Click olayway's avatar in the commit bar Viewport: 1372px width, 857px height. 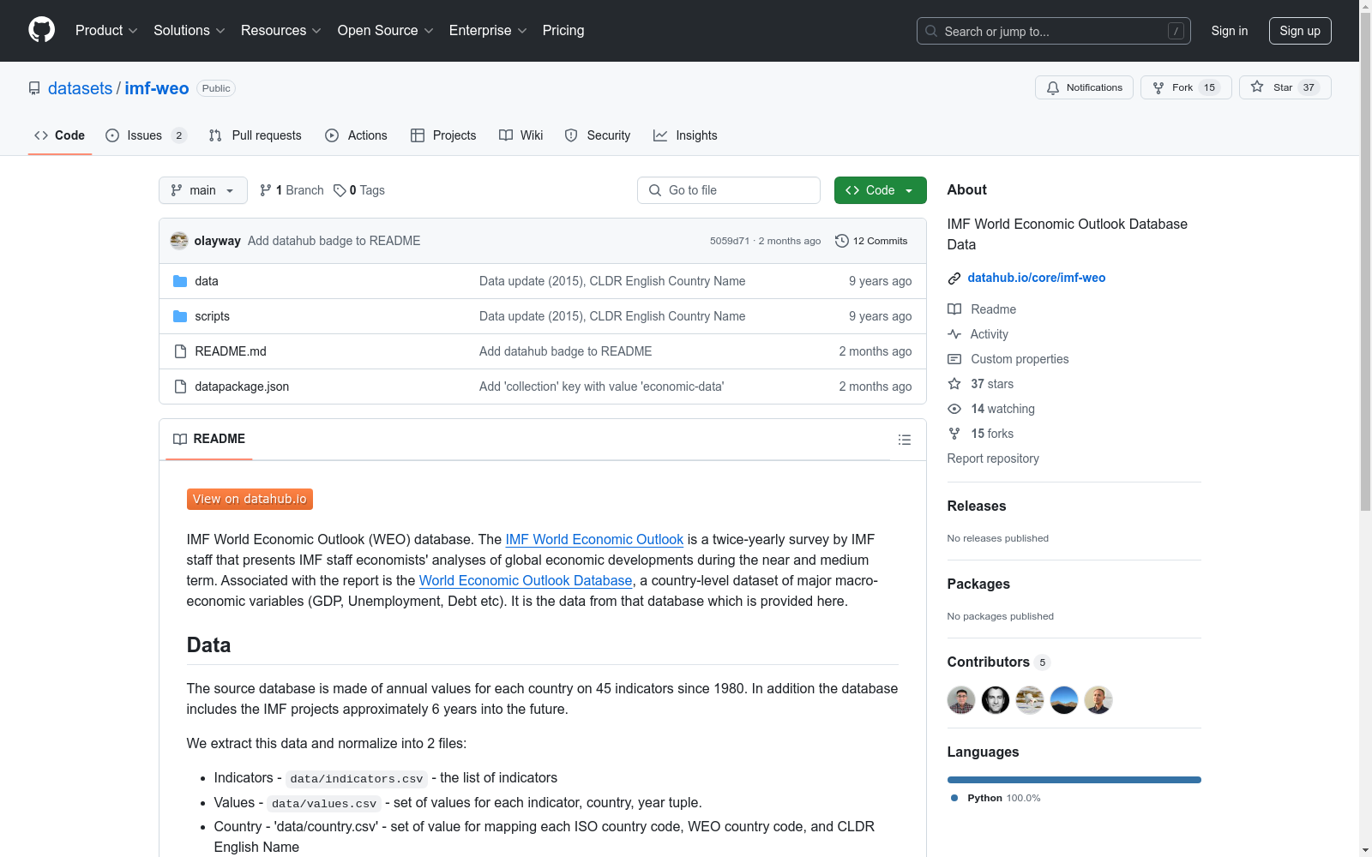tap(179, 241)
